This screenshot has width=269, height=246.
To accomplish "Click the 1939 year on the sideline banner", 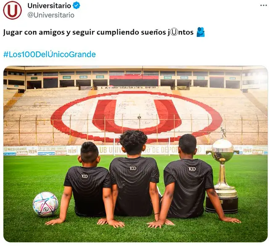I will click(72, 151).
